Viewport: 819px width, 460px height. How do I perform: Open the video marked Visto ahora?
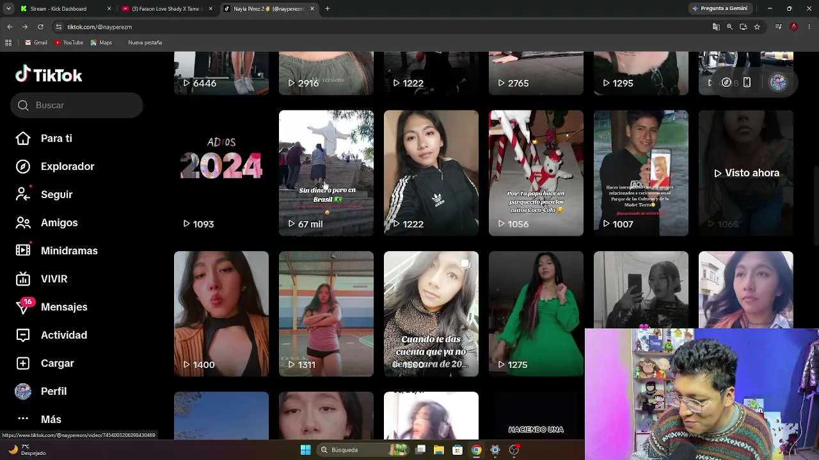point(746,173)
